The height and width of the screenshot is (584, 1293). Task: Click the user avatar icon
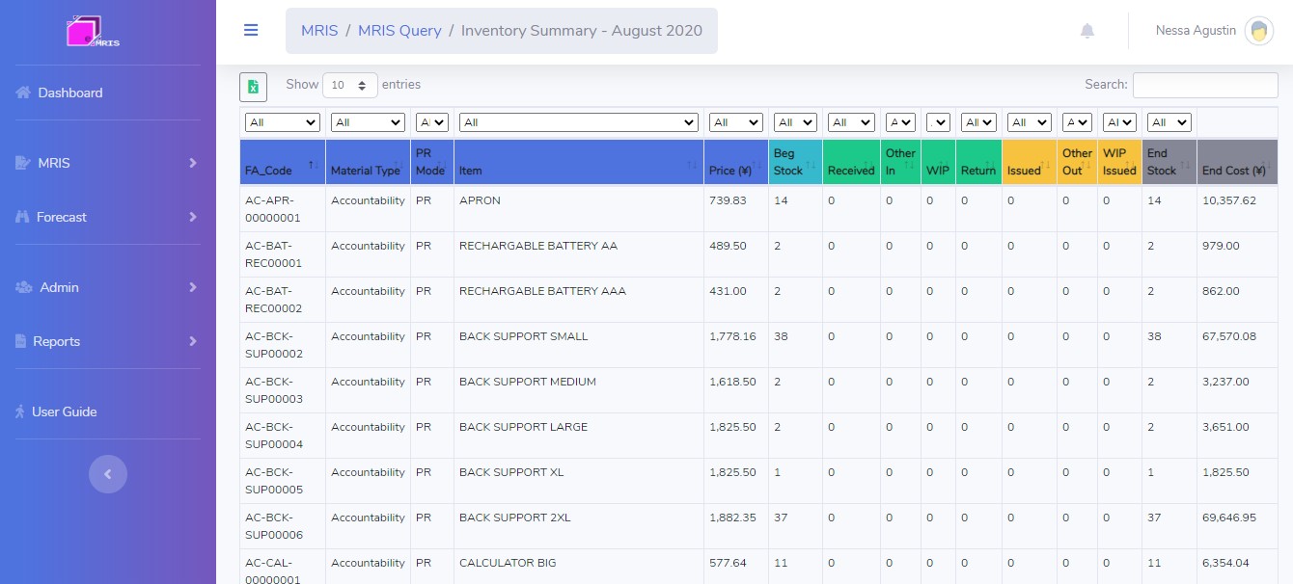(1258, 31)
